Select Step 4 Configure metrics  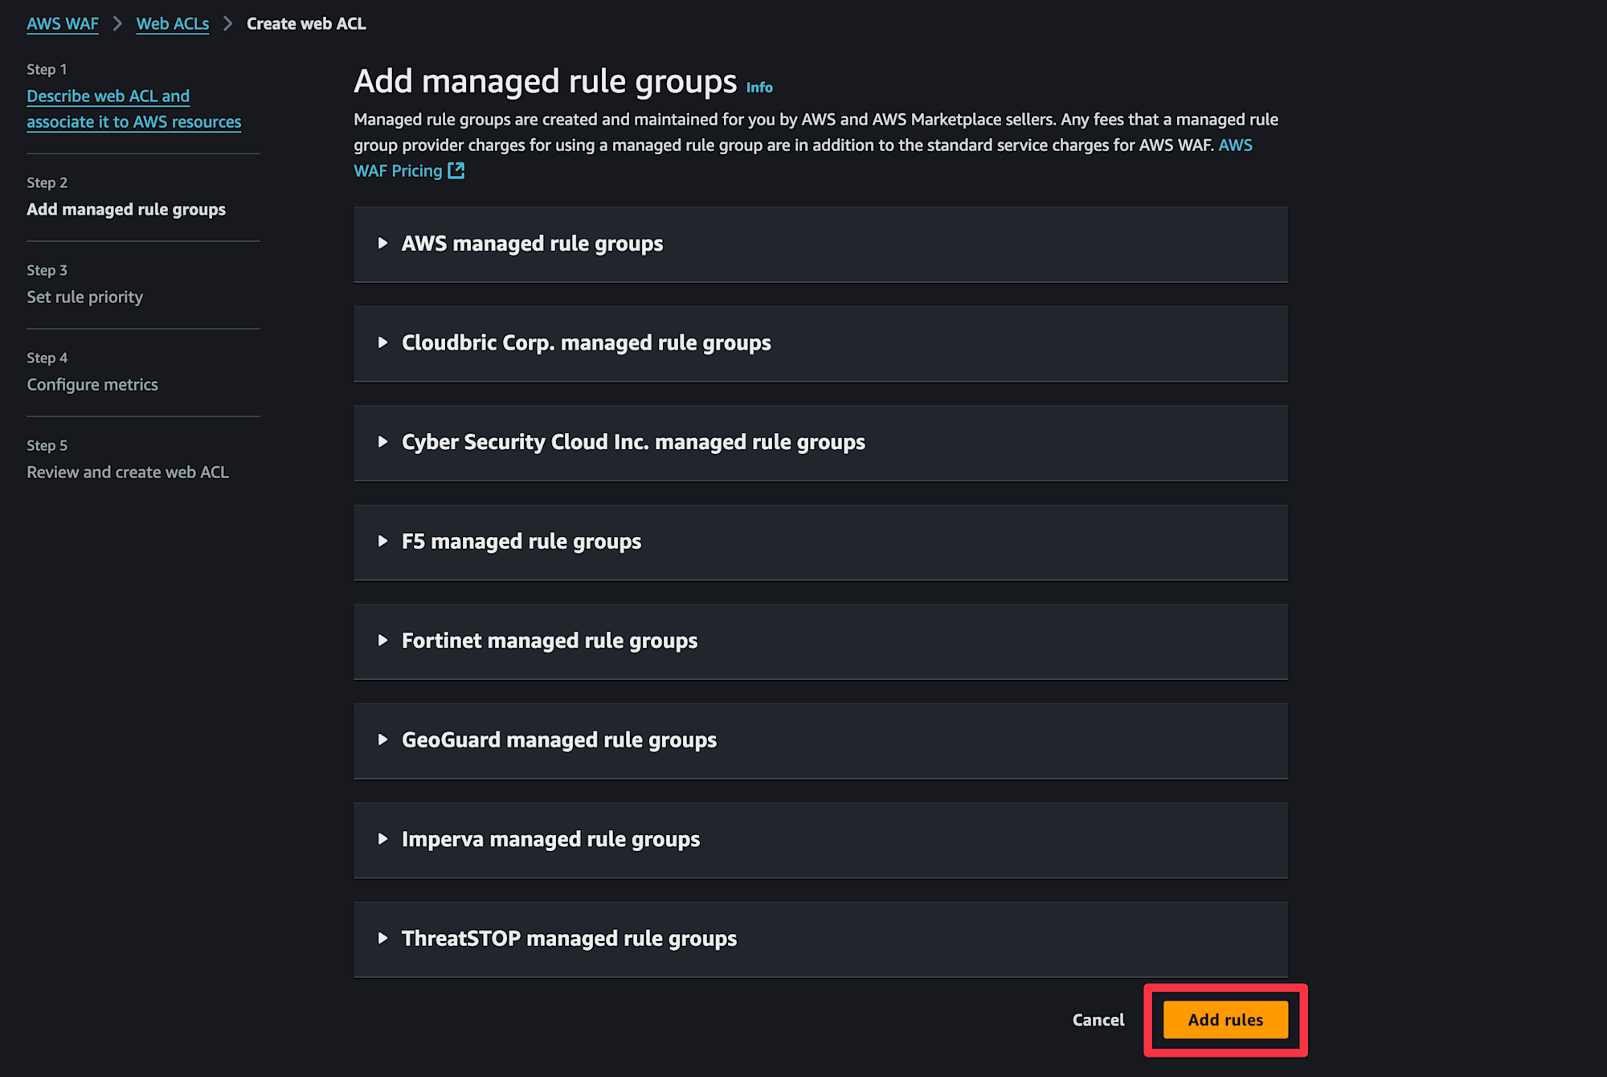(92, 384)
